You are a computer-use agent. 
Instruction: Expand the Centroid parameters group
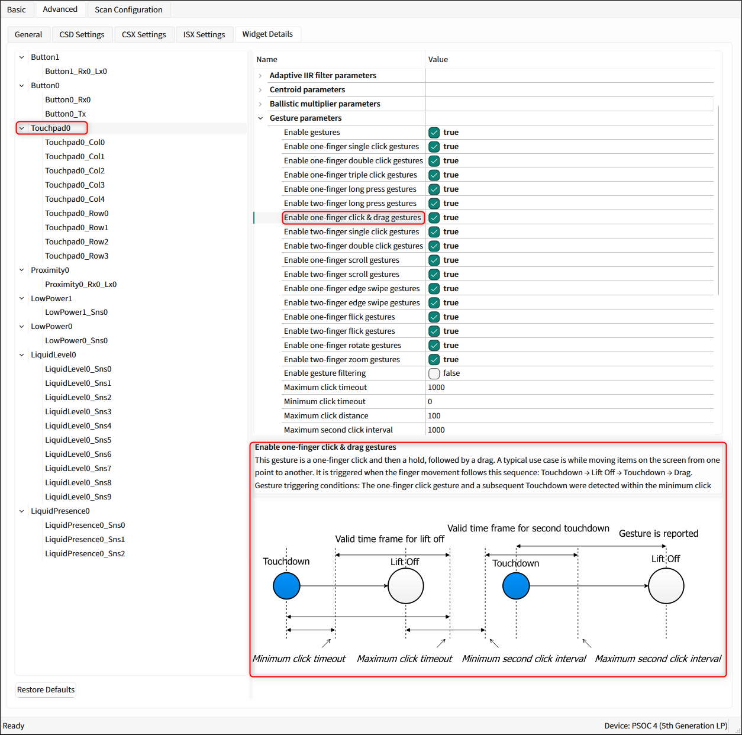[x=260, y=90]
